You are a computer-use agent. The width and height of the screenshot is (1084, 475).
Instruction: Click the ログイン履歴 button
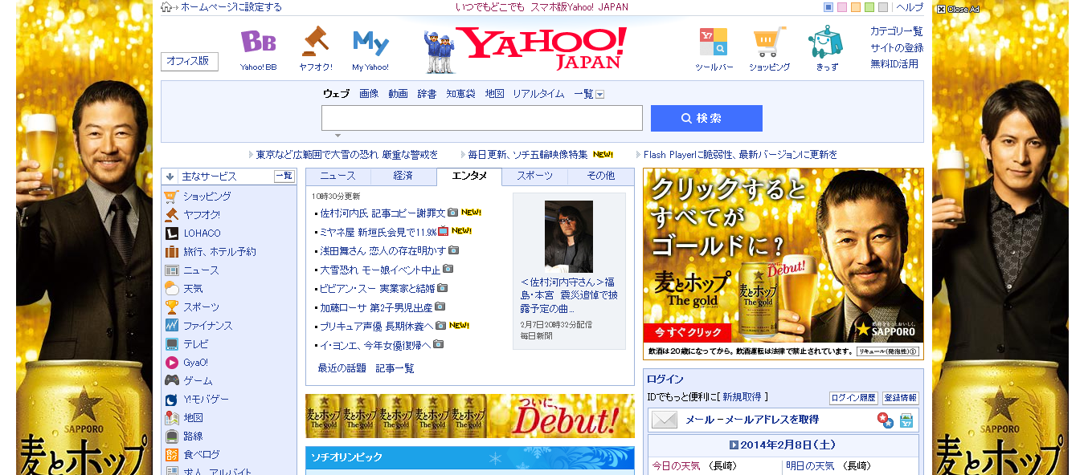pos(853,398)
